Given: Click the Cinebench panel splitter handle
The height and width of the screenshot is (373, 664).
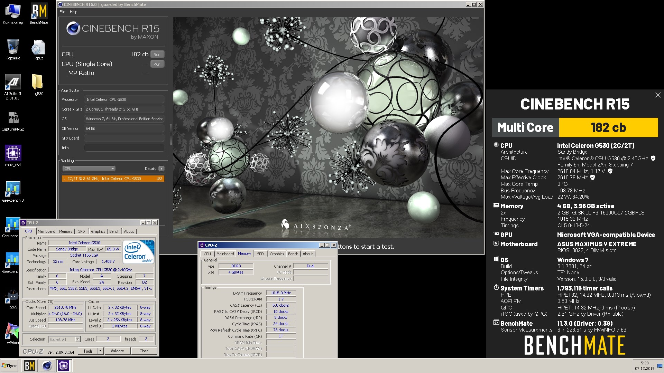Looking at the screenshot, I should pos(170,135).
